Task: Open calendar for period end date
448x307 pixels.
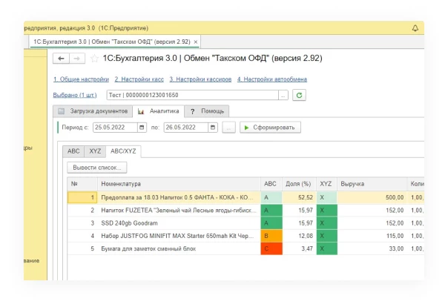Action: tap(214, 128)
